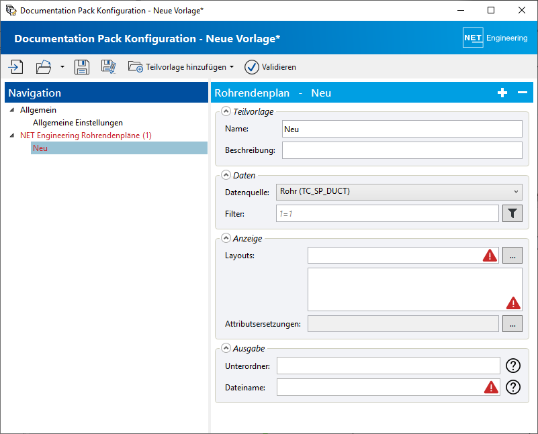The image size is (538, 434).
Task: Open the Teilvorlage hinzufügen dropdown
Action: pos(181,67)
